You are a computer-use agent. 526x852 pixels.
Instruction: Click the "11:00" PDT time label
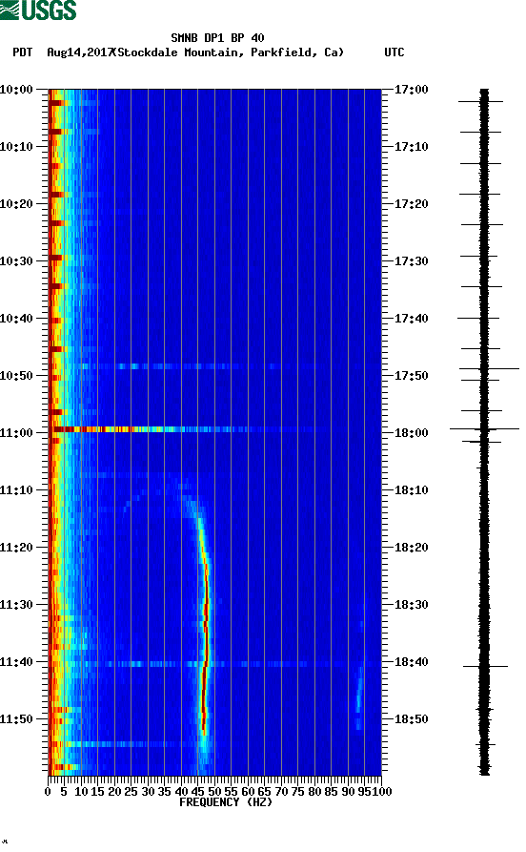[x=16, y=432]
